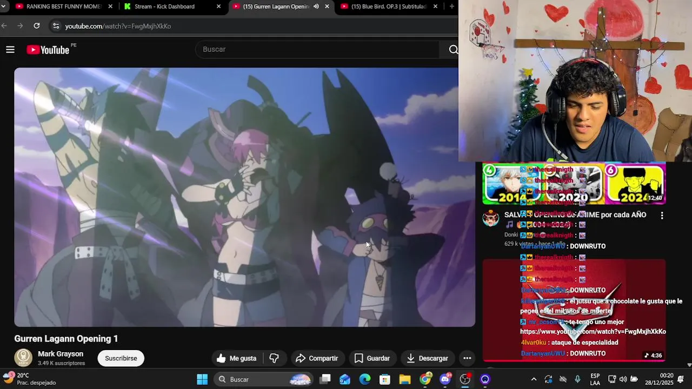Open the clock and date 28/12/2025
The height and width of the screenshot is (389, 692).
click(660, 379)
